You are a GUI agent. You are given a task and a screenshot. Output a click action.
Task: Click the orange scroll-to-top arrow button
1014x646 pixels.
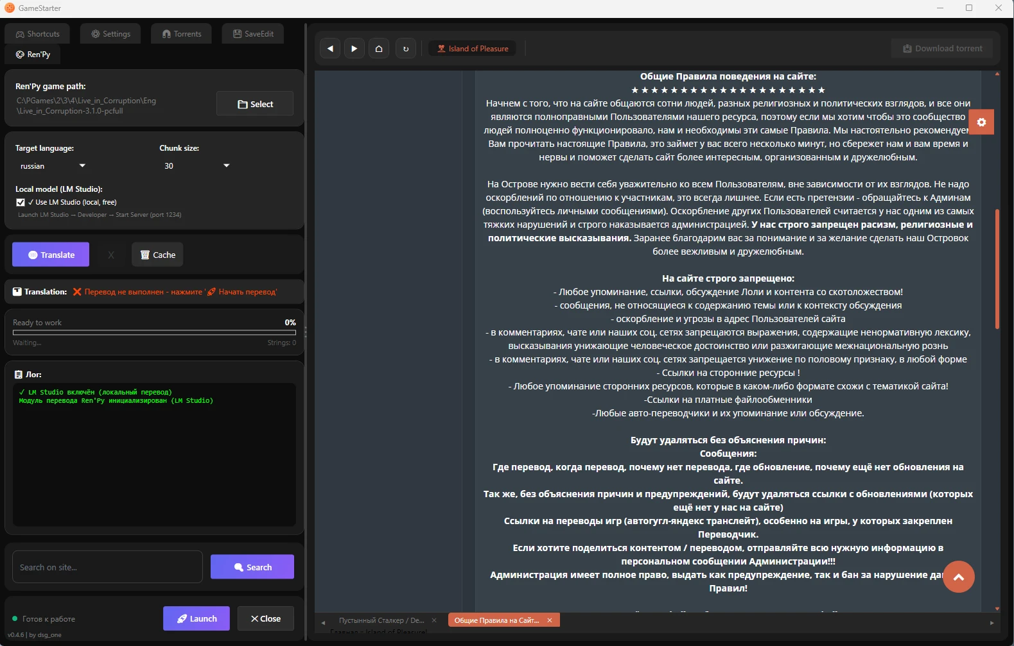958,577
